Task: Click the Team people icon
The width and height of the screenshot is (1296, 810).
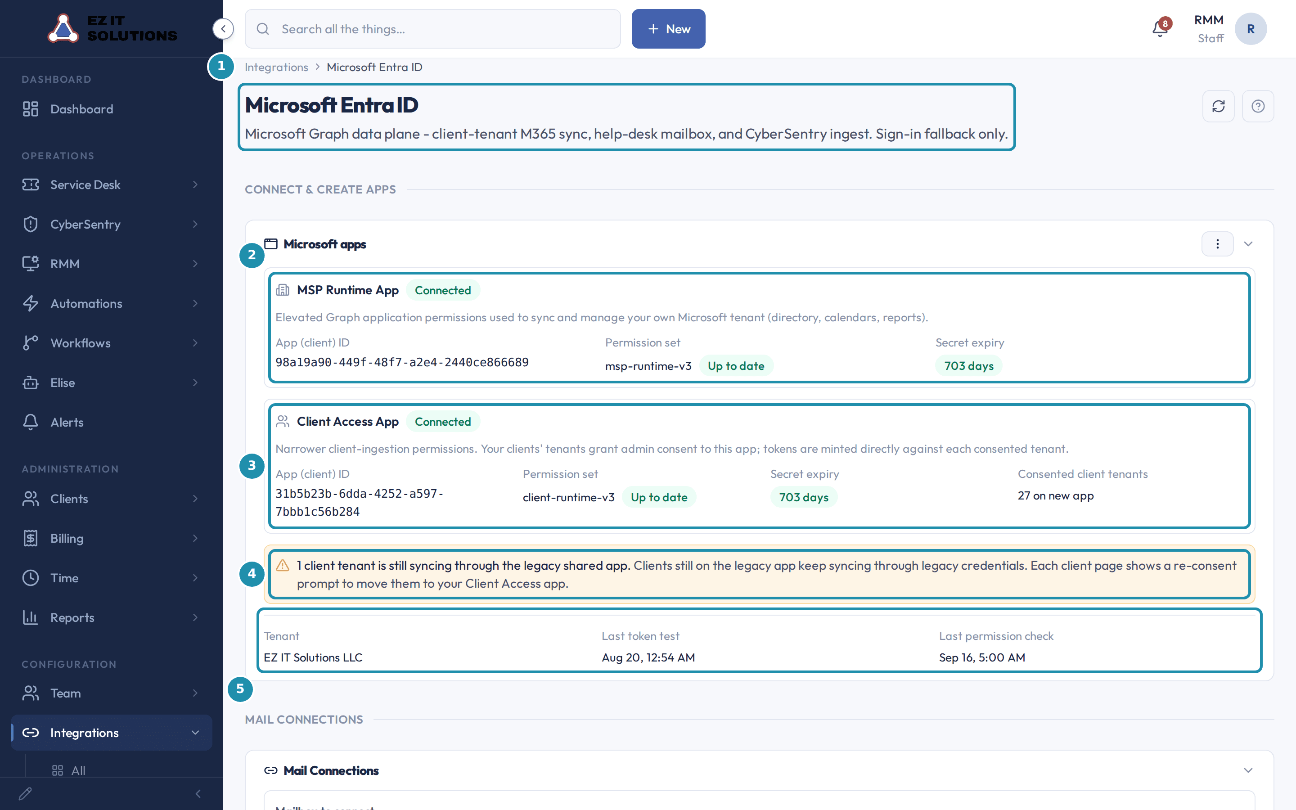Action: coord(31,693)
